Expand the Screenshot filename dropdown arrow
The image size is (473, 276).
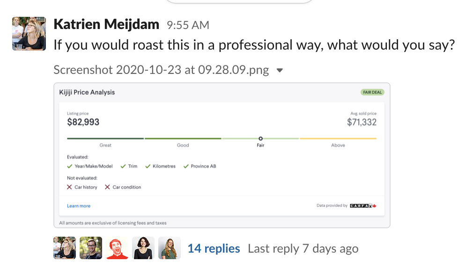(x=279, y=69)
